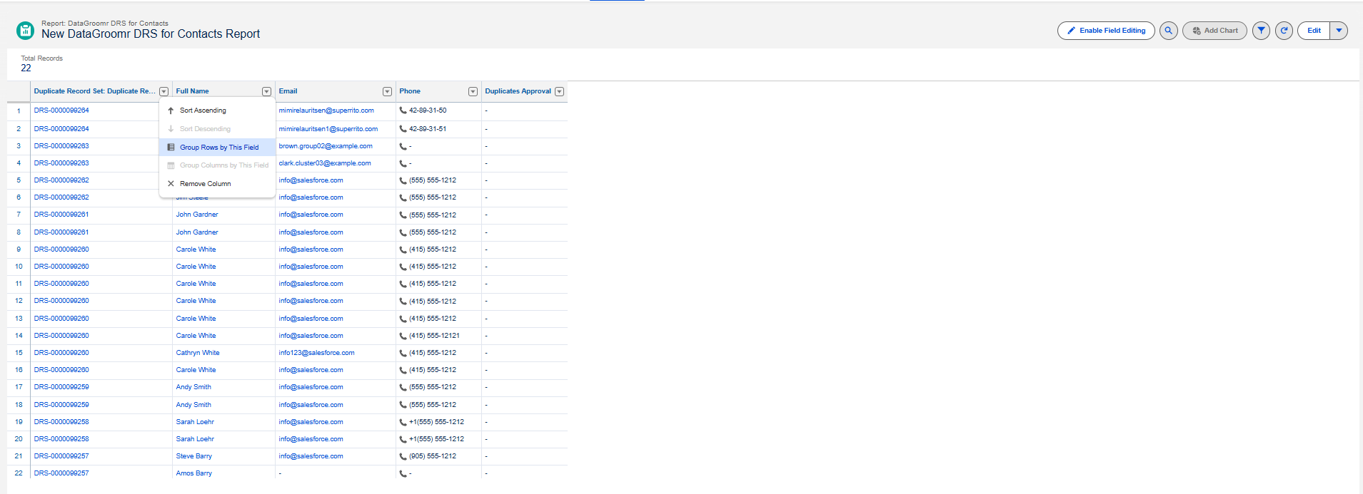Viewport: 1363px width, 494px height.
Task: Click the Full Name column header
Action: click(x=193, y=91)
